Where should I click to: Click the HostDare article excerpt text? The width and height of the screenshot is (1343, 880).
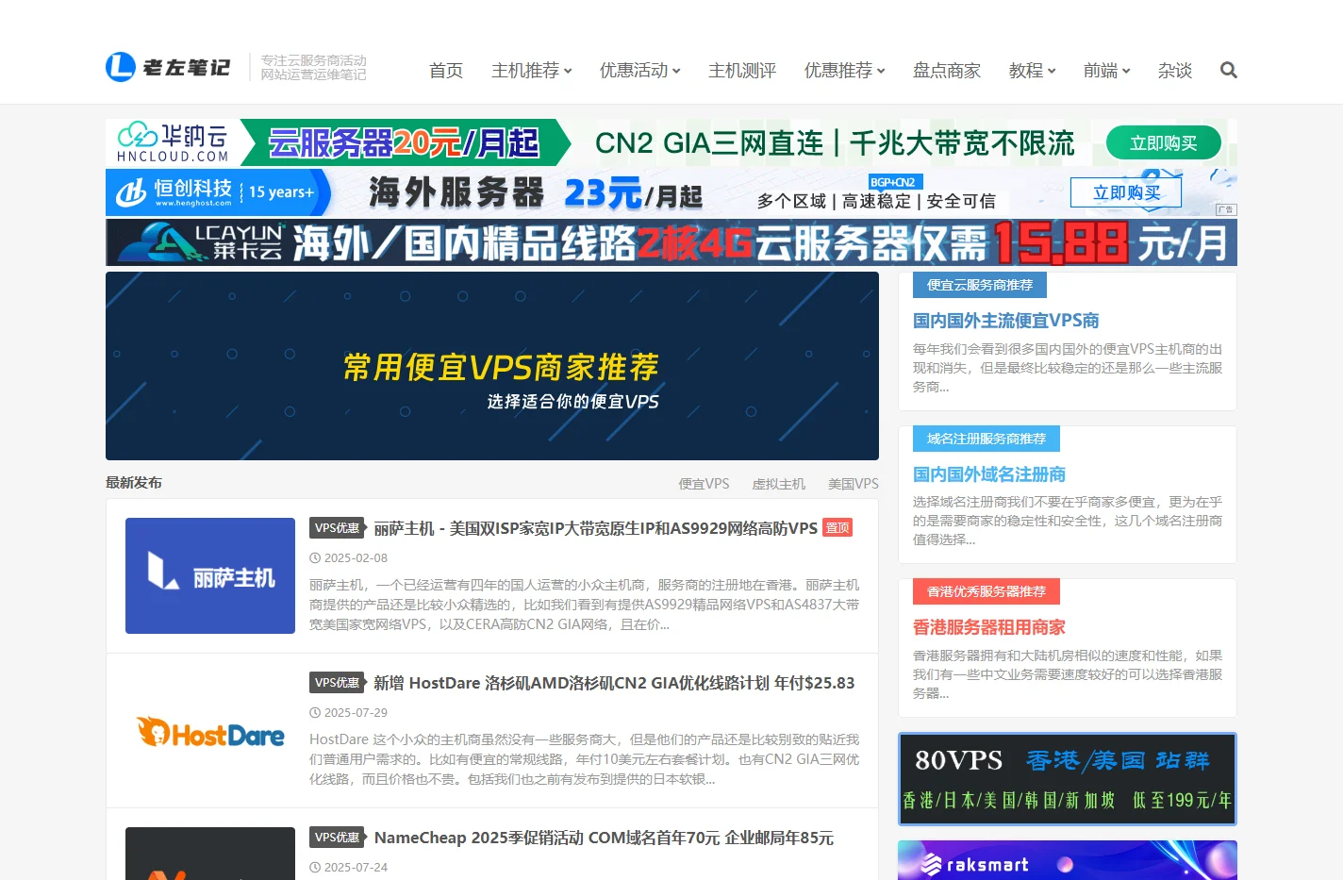pos(585,759)
